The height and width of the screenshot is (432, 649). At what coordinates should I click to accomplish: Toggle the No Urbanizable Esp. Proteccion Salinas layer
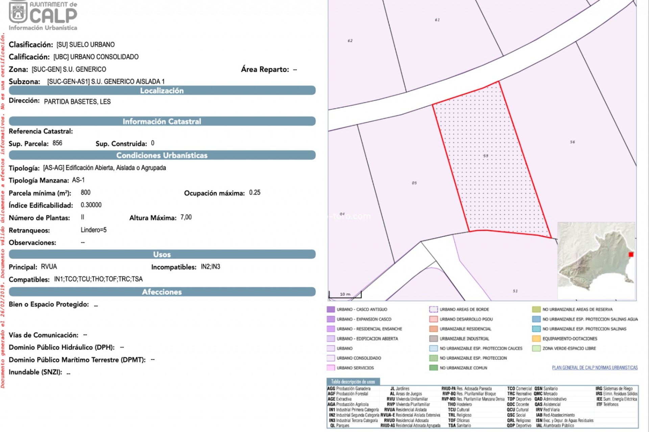(536, 328)
